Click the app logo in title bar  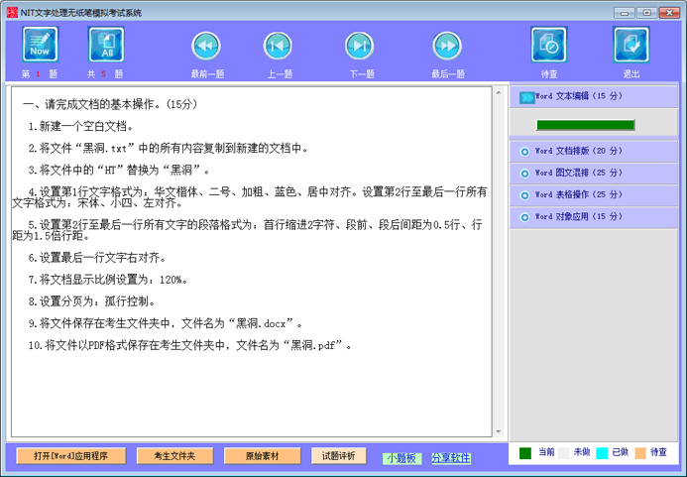12,12
